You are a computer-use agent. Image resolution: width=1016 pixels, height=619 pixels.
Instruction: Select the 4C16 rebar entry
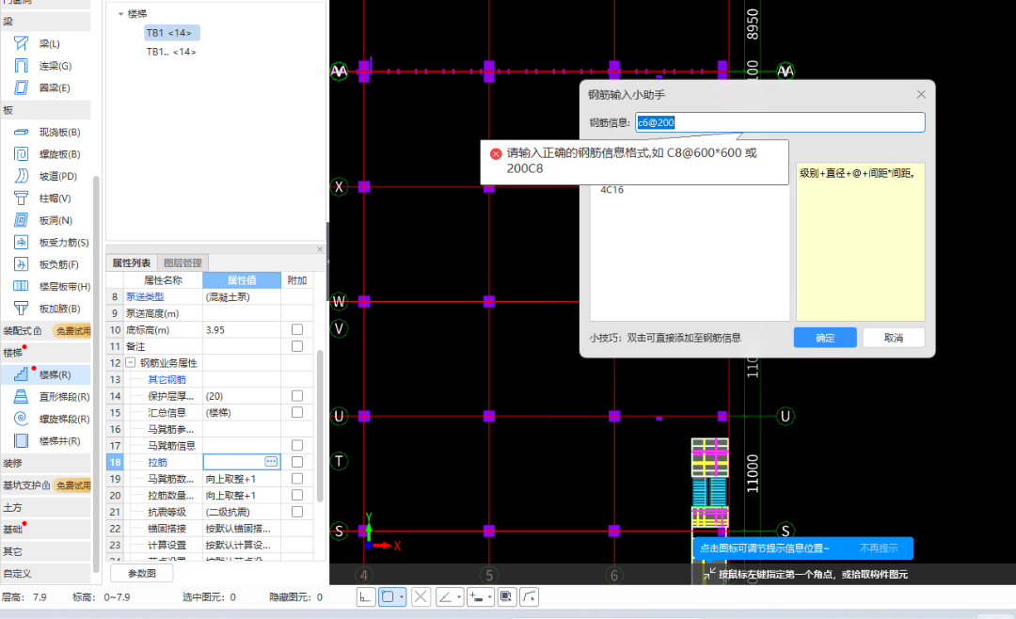pyautogui.click(x=611, y=190)
